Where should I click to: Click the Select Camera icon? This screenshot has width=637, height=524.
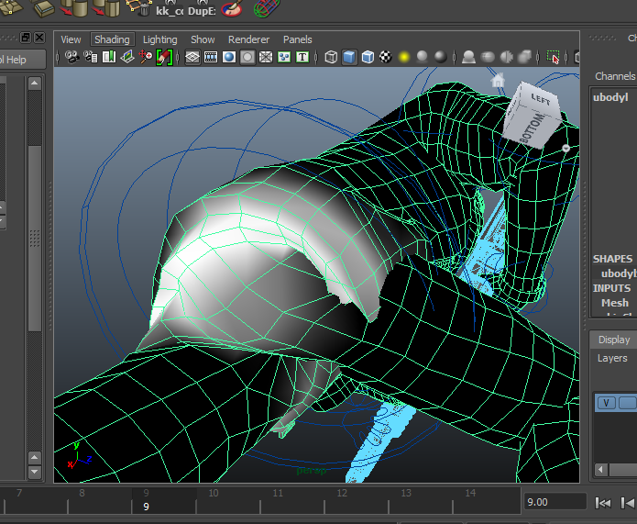[x=71, y=57]
